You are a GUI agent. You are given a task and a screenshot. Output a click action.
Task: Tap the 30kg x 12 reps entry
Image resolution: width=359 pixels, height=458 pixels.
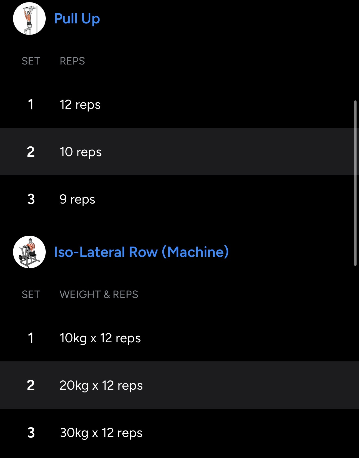pyautogui.click(x=101, y=433)
